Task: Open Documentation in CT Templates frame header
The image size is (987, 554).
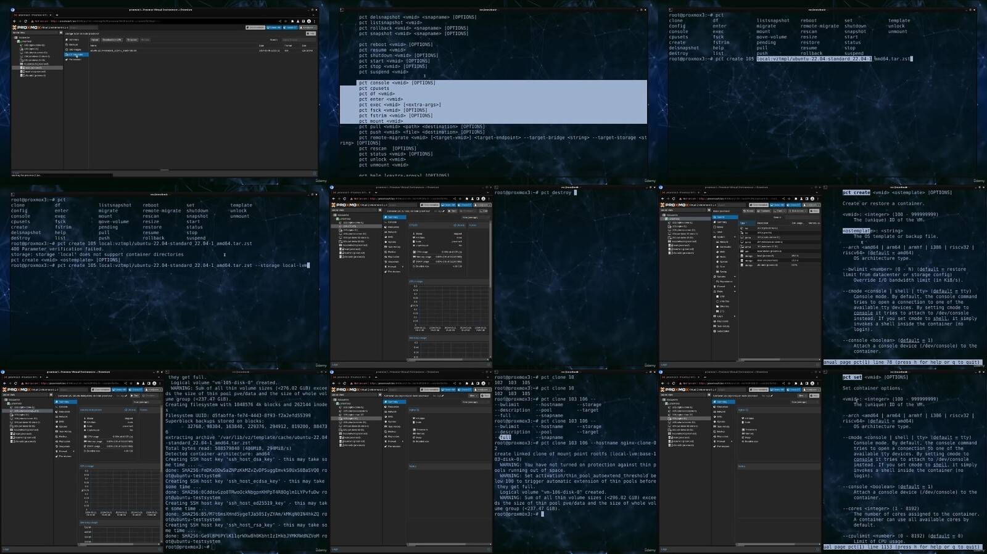Action: (255, 28)
